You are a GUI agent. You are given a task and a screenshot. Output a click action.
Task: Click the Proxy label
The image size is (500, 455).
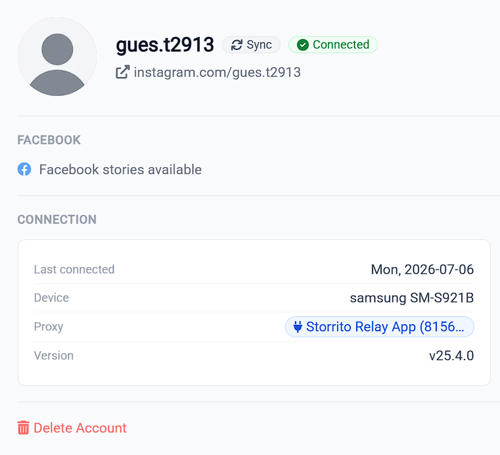coord(49,327)
